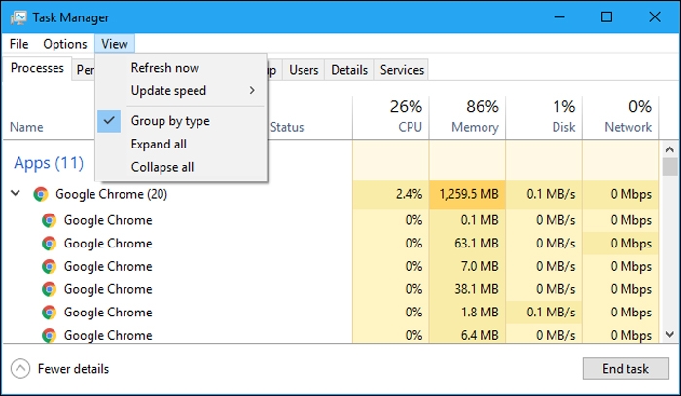
Task: Click the Fewer details up-arrow circle icon
Action: pos(20,369)
